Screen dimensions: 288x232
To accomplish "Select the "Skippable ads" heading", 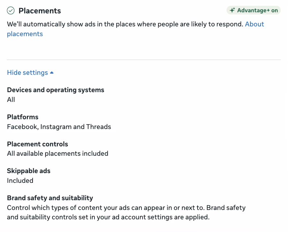I will 29,171.
